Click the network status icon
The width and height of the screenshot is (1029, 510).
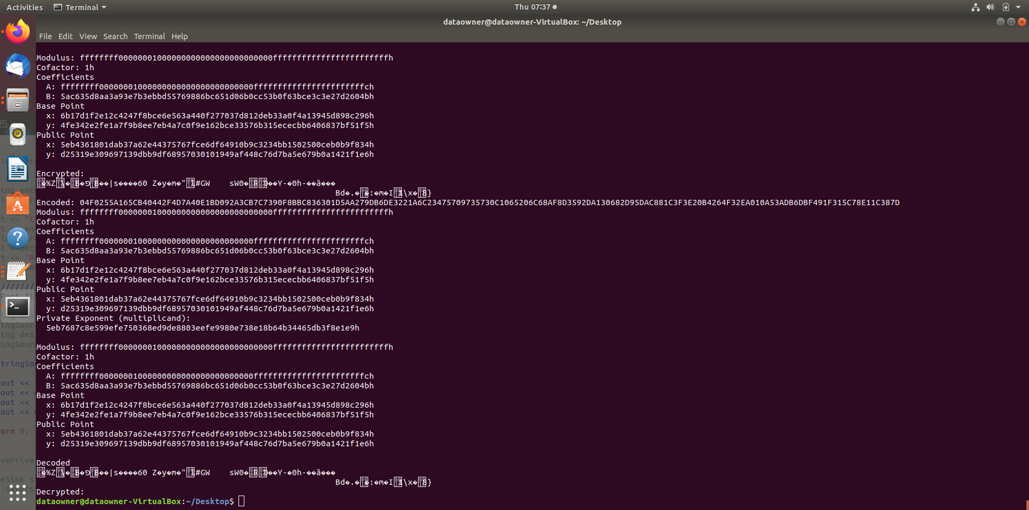[x=975, y=7]
